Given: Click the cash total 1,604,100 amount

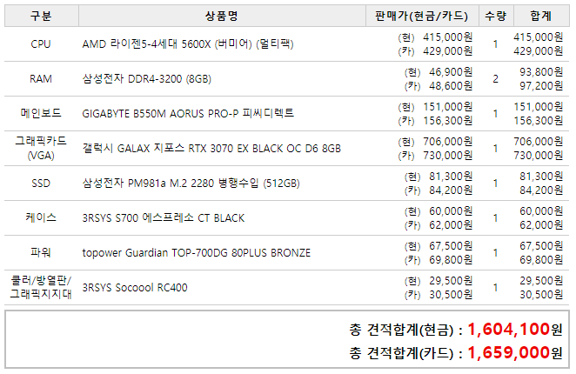Looking at the screenshot, I should [x=509, y=330].
